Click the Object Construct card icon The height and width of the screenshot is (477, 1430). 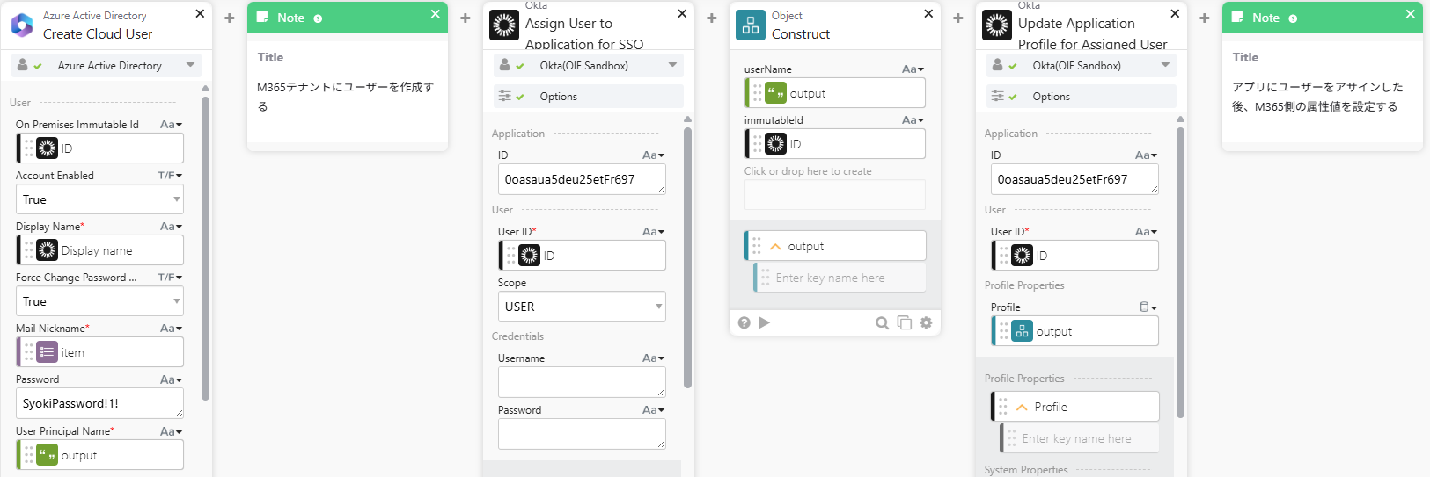tap(751, 25)
